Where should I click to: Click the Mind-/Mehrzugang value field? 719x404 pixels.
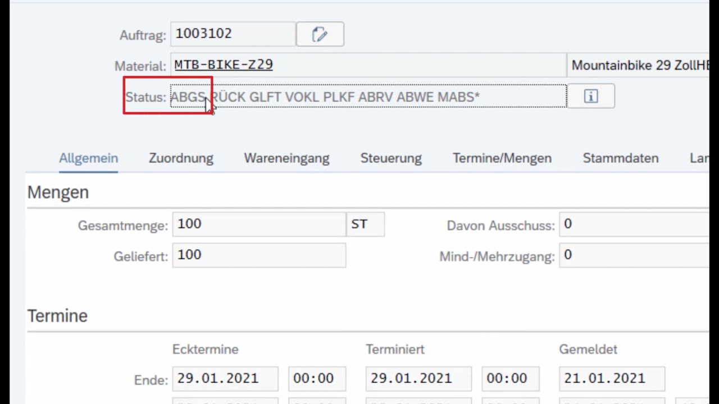pos(634,255)
